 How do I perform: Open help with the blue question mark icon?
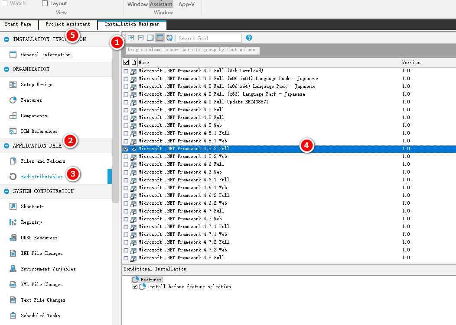249,38
